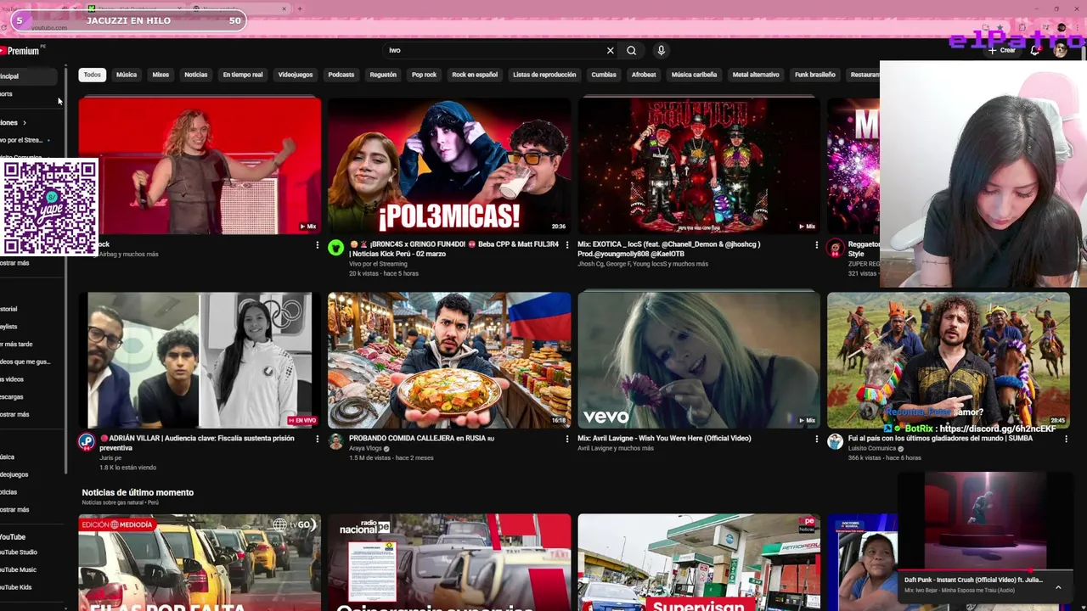1087x611 pixels.
Task: Expand the mini player chevron
Action: tap(1058, 587)
